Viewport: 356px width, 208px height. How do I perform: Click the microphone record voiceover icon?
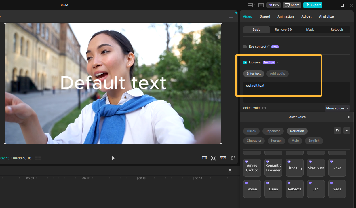(230, 171)
